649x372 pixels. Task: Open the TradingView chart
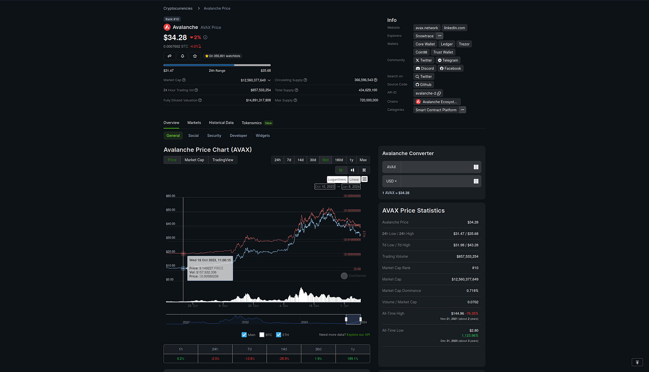pos(223,160)
